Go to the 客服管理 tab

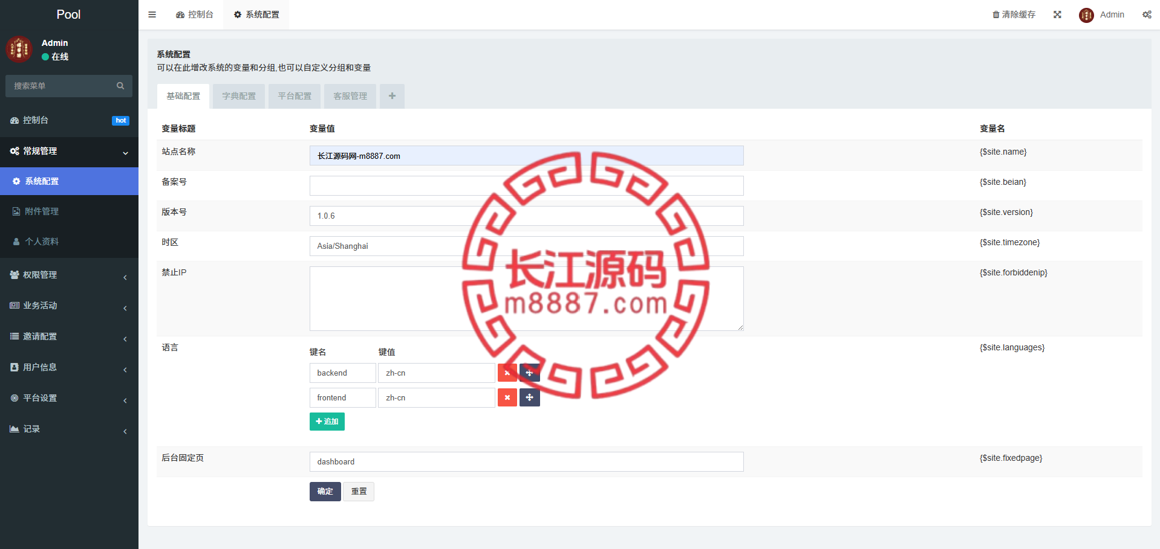pyautogui.click(x=350, y=96)
